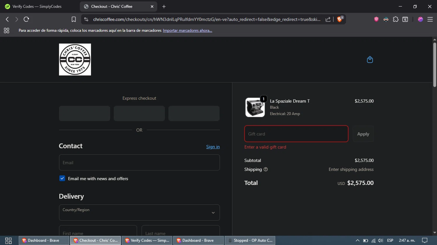Click the battery tray icon
Image resolution: width=437 pixels, height=245 pixels.
[x=365, y=240]
